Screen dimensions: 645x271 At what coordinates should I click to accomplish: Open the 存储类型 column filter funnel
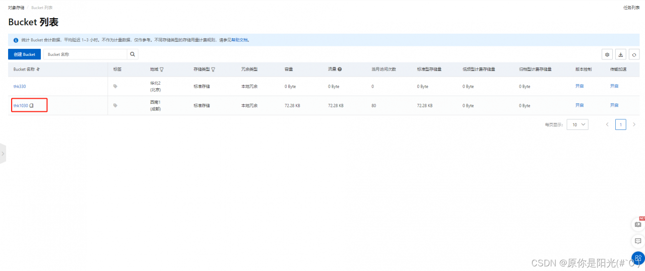coord(213,70)
